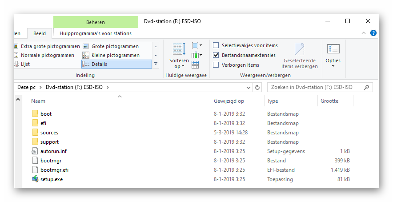This screenshot has width=393, height=202.
Task: Sort by Type column header
Action: click(273, 101)
